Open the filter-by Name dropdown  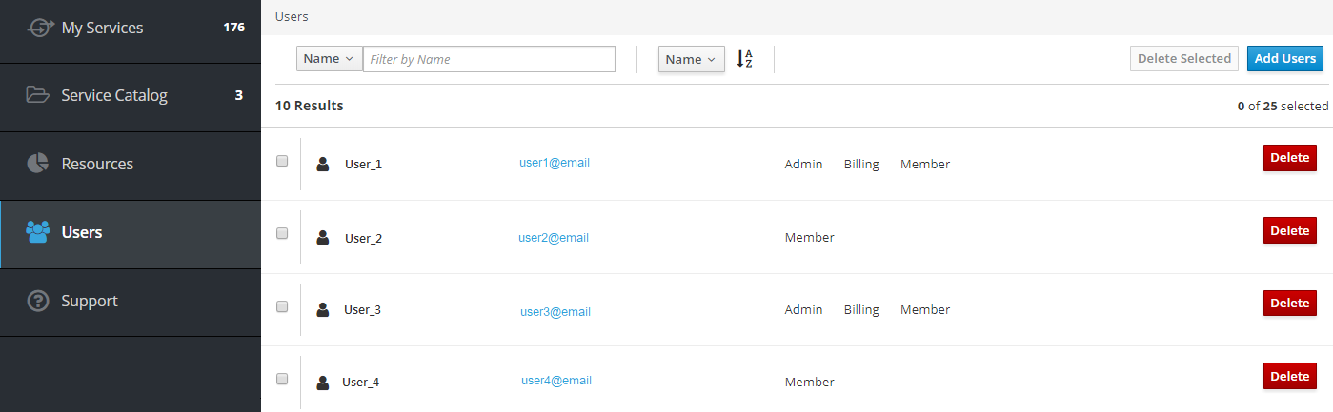point(329,59)
